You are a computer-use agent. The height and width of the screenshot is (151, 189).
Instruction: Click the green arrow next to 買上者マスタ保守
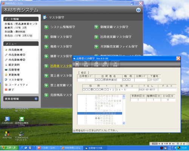click(46, 75)
